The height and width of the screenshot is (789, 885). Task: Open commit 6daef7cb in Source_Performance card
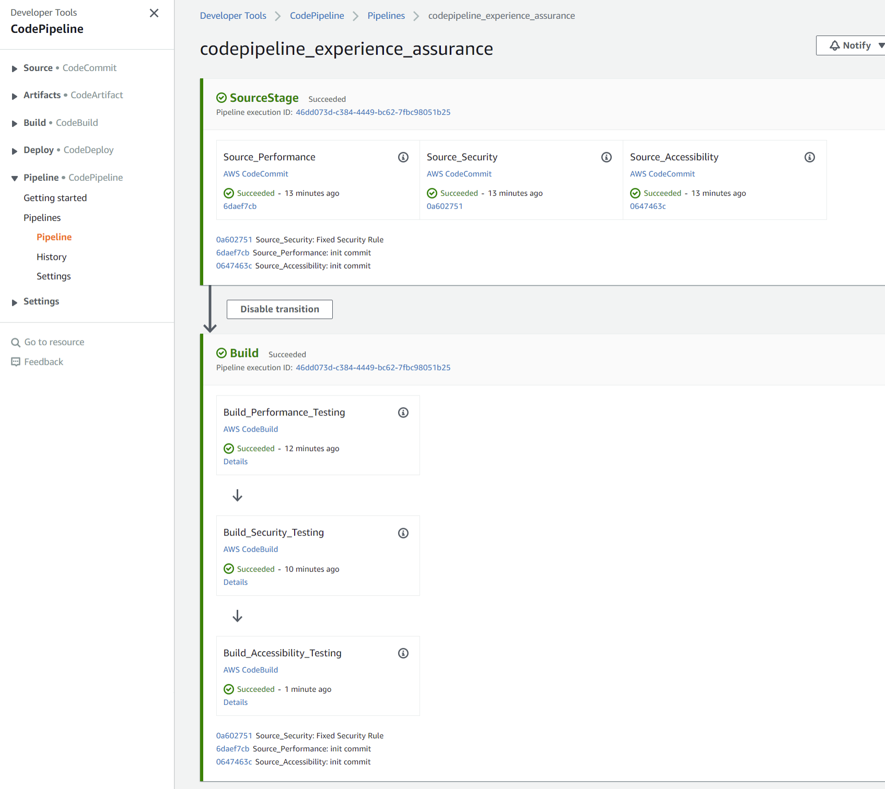240,206
